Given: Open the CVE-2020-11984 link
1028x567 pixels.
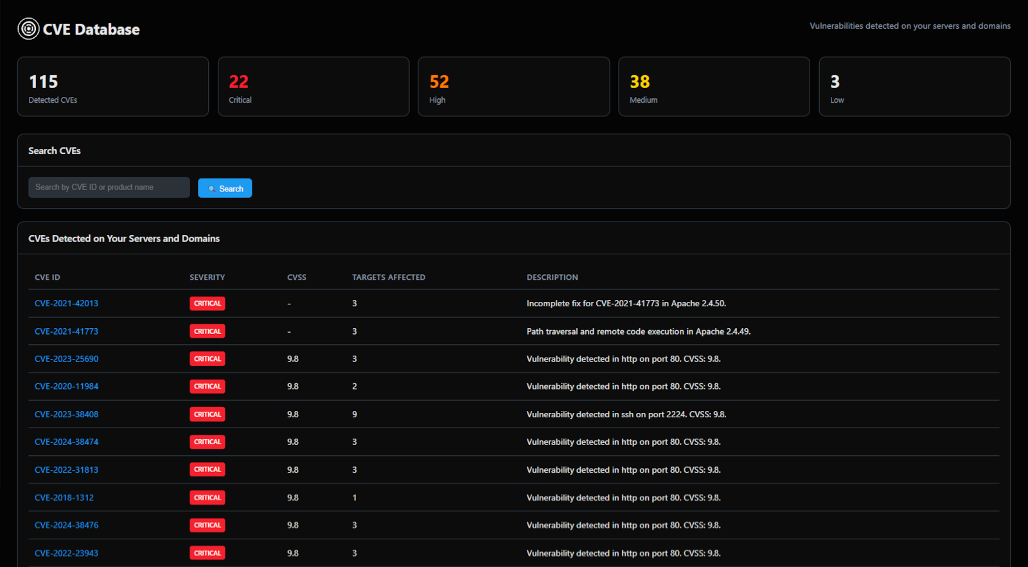Looking at the screenshot, I should pyautogui.click(x=66, y=387).
